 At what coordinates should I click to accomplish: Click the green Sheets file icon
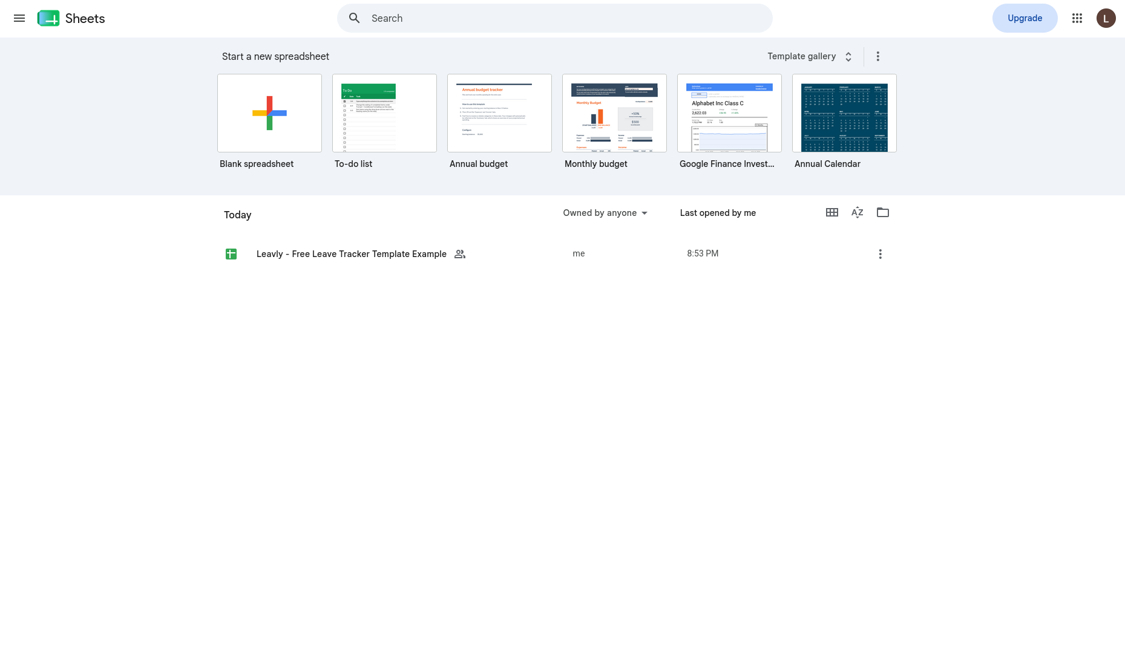click(231, 254)
